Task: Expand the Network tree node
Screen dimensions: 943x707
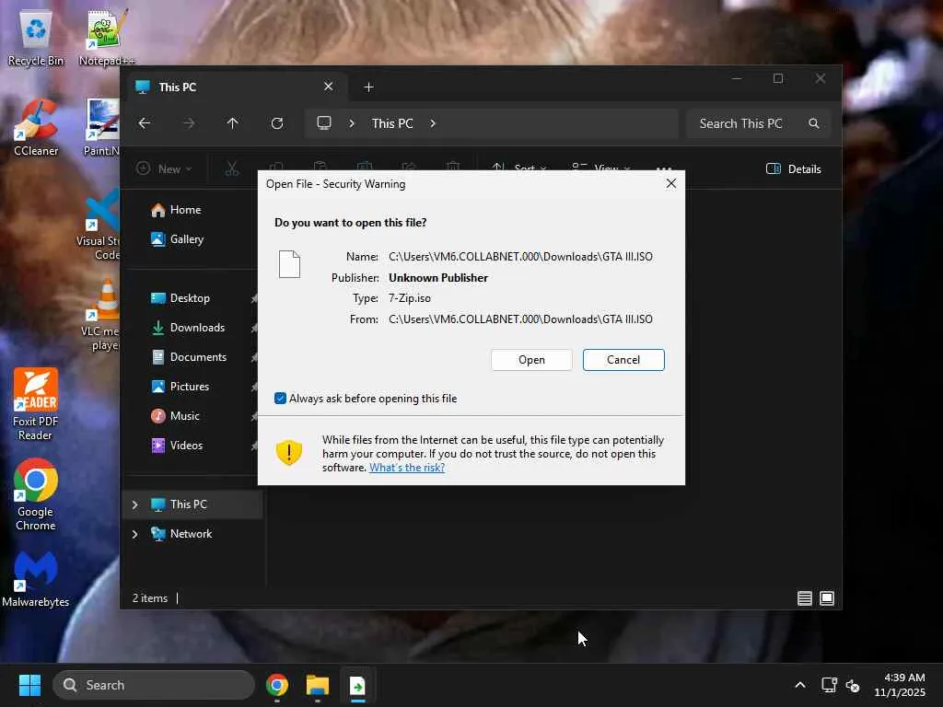Action: click(135, 534)
